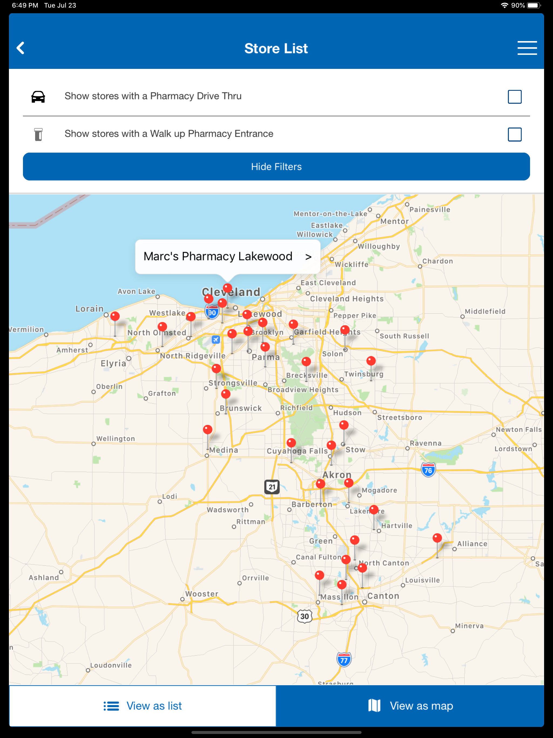The width and height of the screenshot is (553, 738).
Task: Enable Pharmacy Drive Thru filter checkbox
Action: [x=514, y=96]
